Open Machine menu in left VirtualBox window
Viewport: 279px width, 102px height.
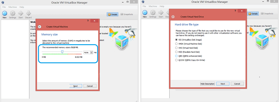pos(13,7)
